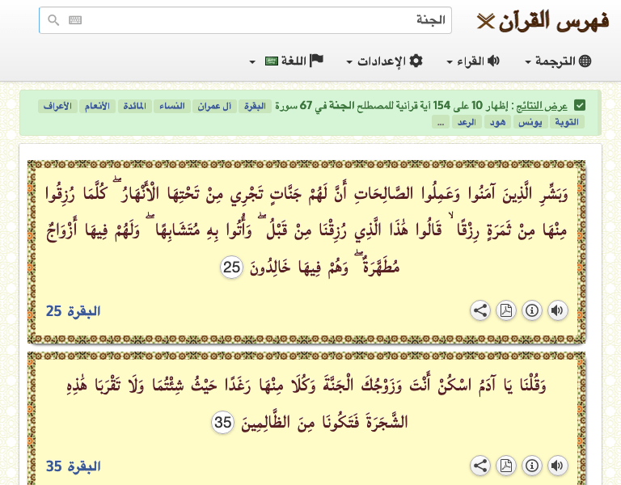Open the virtual keyboard in search box
Screen dimensions: 621x485
pyautogui.click(x=75, y=20)
